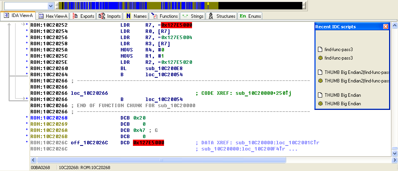Screen dimensions: 398x171
Task: Click the empty combo box field at top
Action: tap(26, 6)
